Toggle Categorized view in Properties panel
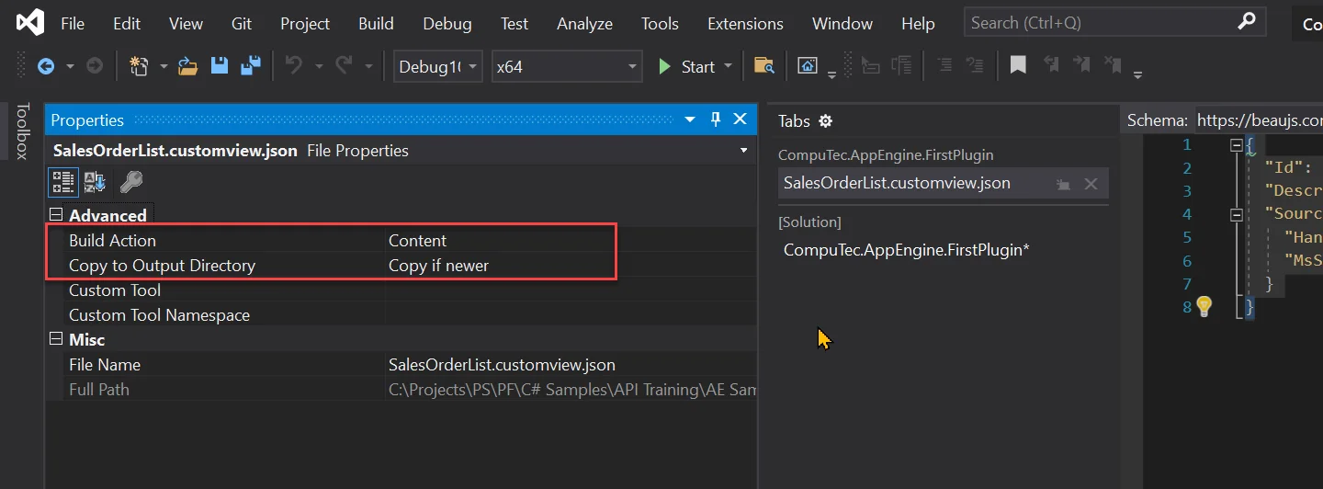The height and width of the screenshot is (489, 1323). pyautogui.click(x=62, y=182)
